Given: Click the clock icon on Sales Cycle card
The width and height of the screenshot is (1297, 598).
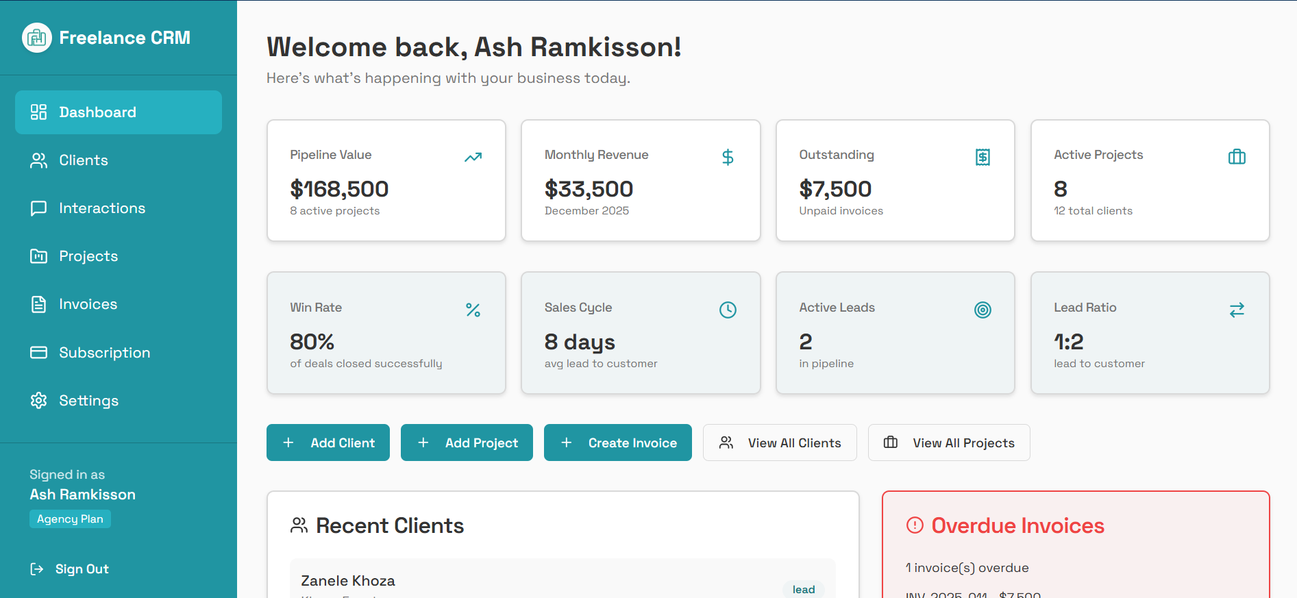Looking at the screenshot, I should point(728,310).
